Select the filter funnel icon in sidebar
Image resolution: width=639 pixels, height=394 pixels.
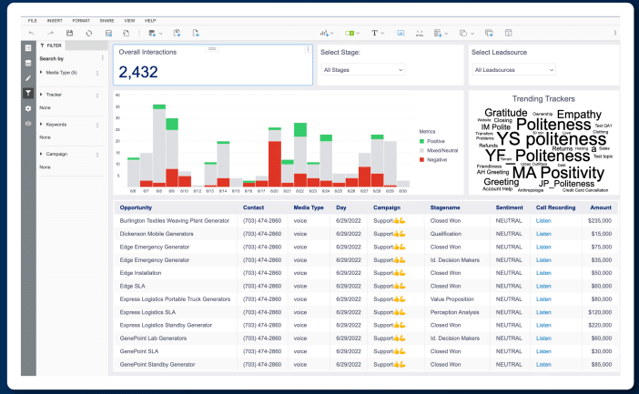pyautogui.click(x=28, y=94)
